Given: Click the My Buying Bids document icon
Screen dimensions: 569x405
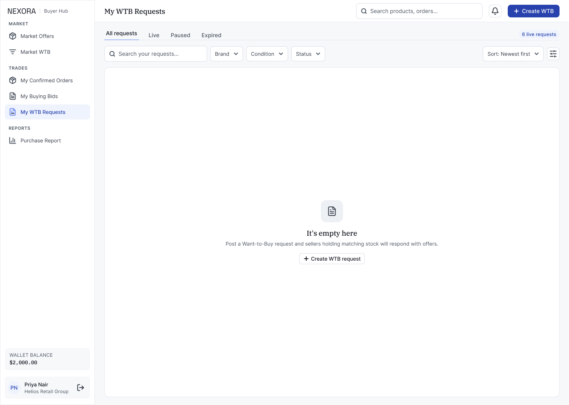Looking at the screenshot, I should pyautogui.click(x=13, y=96).
